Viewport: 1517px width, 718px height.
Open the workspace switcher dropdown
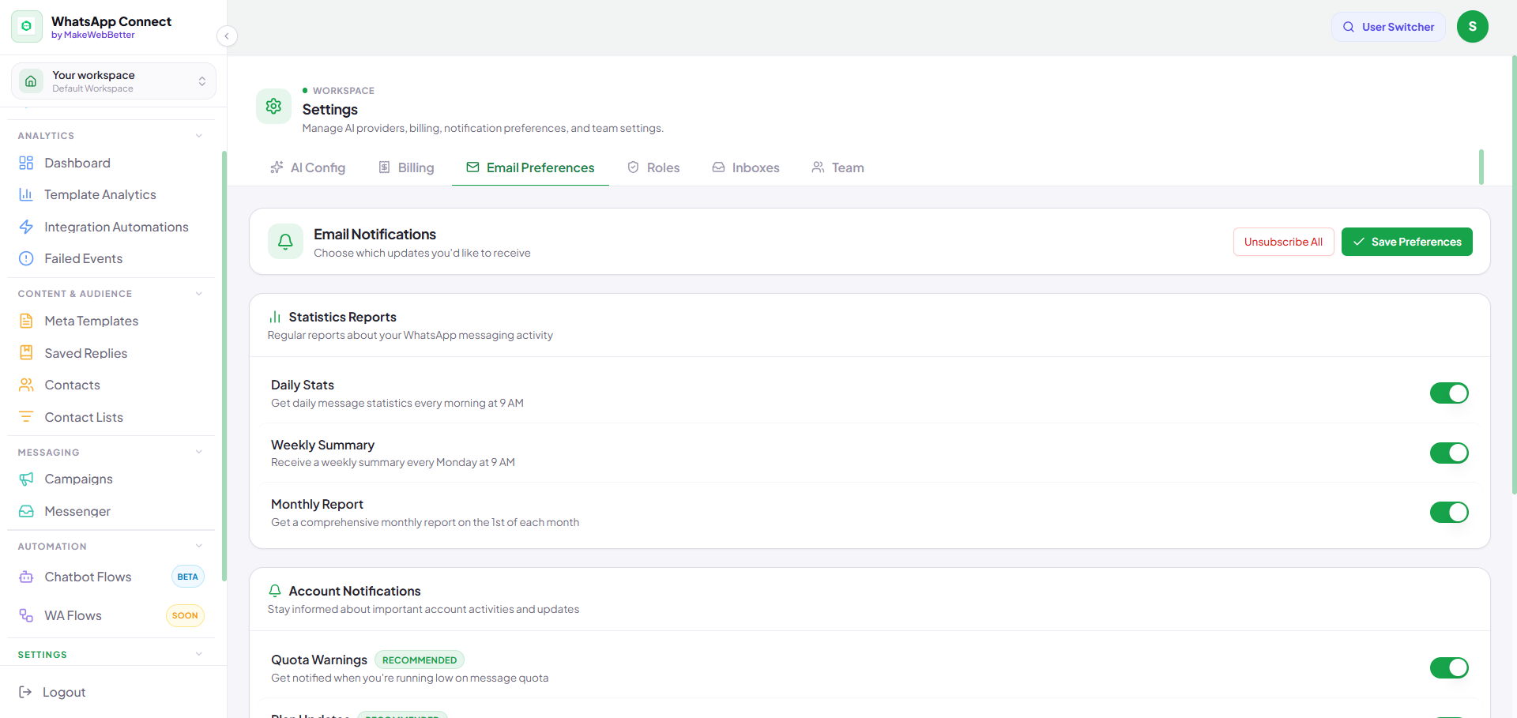[x=114, y=81]
